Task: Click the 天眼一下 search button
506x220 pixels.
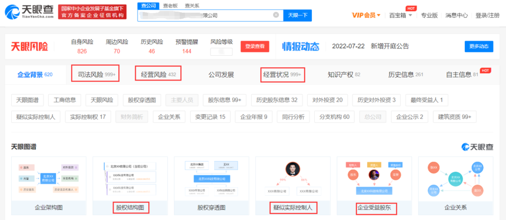Action: 298,15
